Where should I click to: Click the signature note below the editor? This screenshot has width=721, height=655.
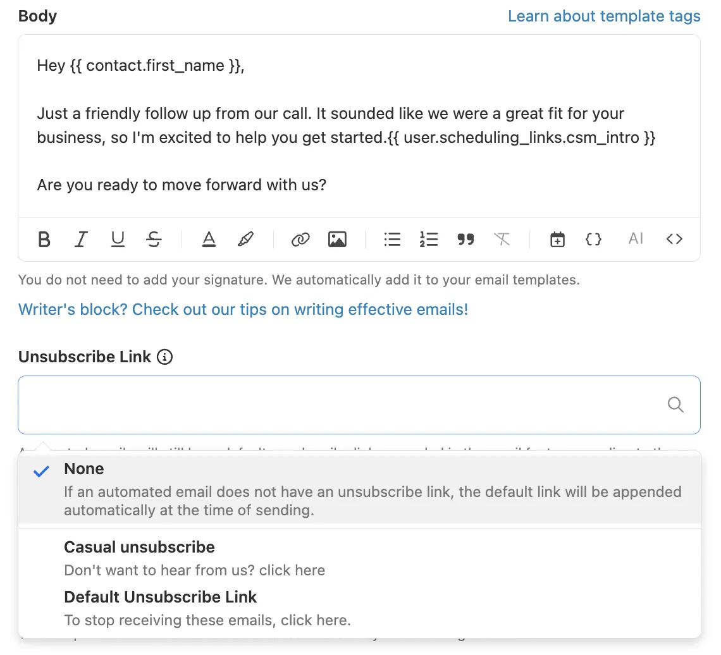[299, 280]
